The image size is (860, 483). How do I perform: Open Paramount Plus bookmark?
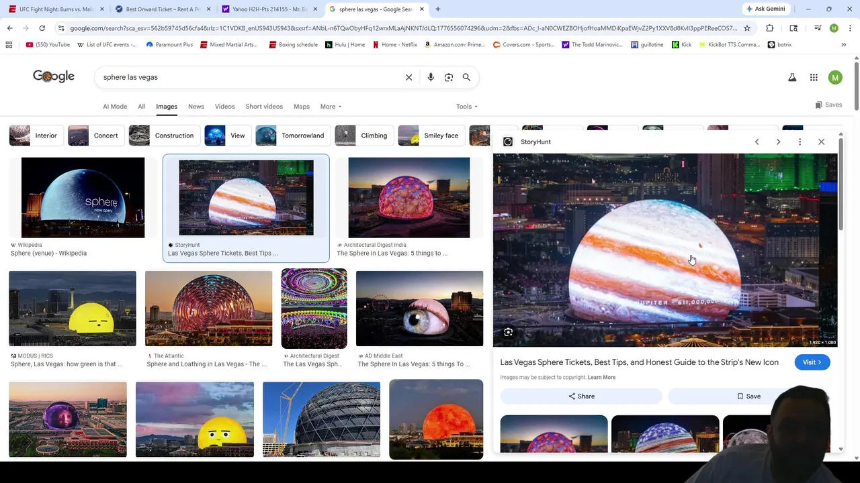coord(169,45)
